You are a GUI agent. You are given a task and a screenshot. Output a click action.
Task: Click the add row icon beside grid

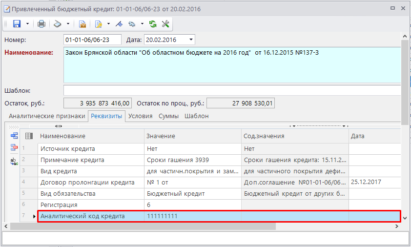click(x=14, y=136)
